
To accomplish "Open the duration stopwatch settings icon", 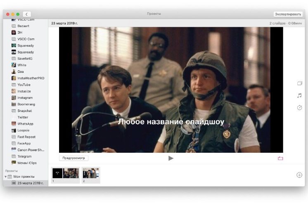I will (299, 107).
